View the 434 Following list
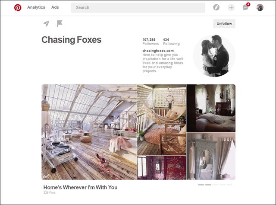The width and height of the screenshot is (276, 205). (x=171, y=42)
